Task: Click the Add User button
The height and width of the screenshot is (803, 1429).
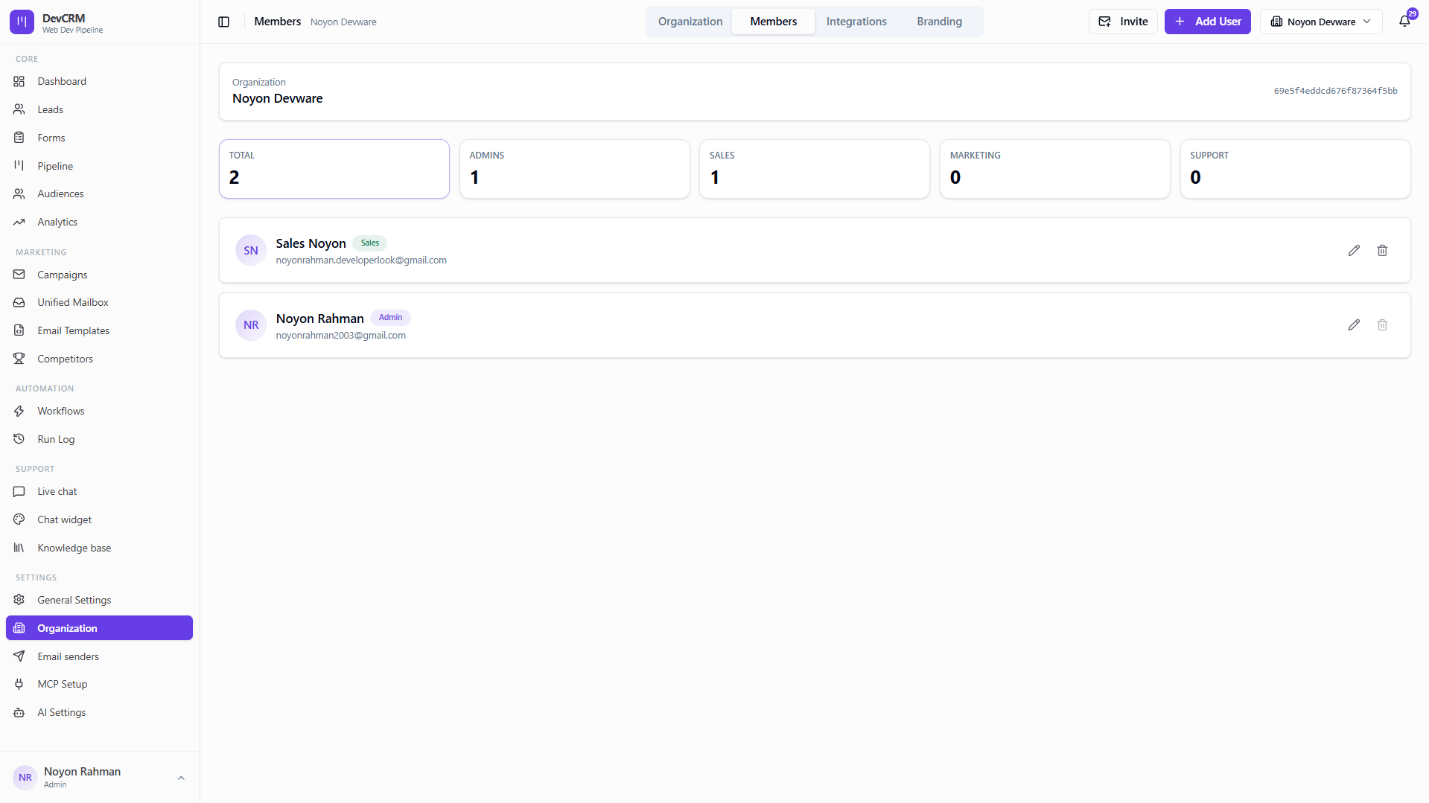Action: tap(1207, 22)
